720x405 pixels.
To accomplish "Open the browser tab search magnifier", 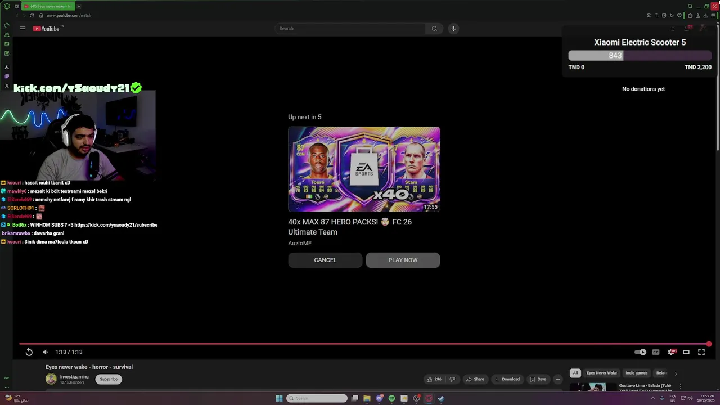I will pyautogui.click(x=690, y=6).
